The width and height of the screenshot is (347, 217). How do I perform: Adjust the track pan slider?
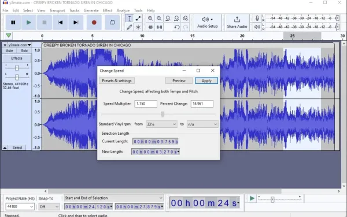pos(17,77)
